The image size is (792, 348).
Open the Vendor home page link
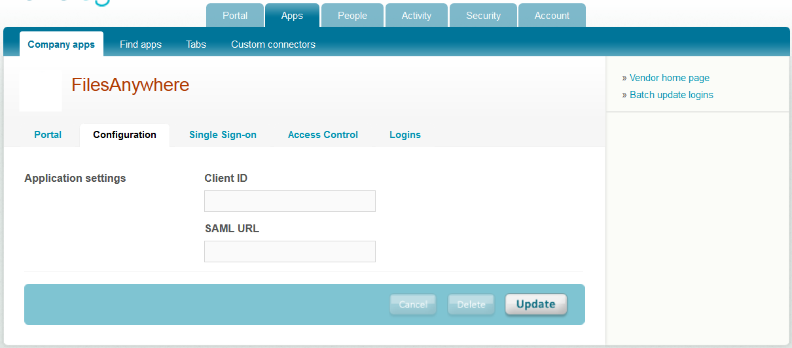coord(669,78)
